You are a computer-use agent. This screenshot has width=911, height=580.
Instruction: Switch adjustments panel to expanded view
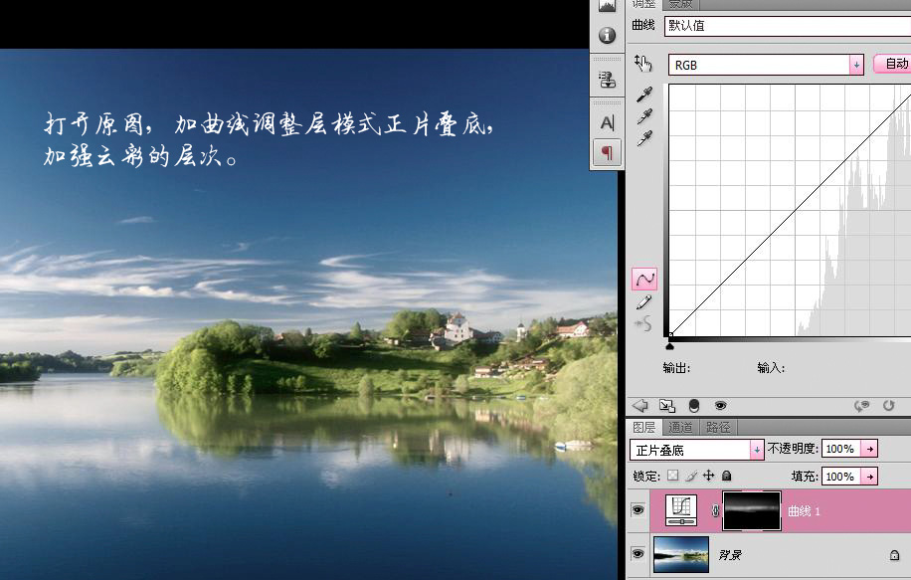pos(667,406)
